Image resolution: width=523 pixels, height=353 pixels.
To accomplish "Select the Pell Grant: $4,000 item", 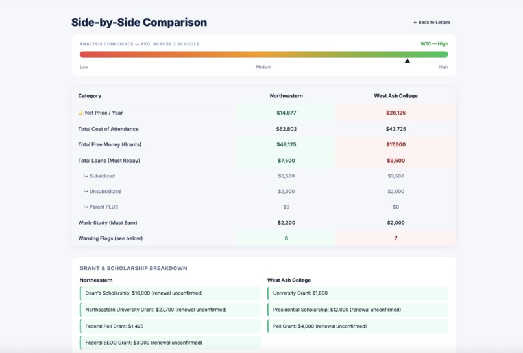I will coord(358,326).
